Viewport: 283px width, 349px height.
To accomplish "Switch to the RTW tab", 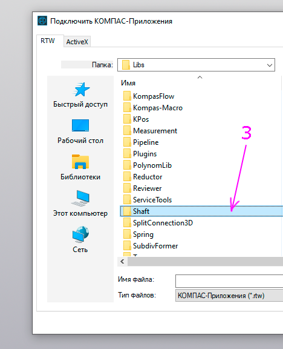I will pos(48,41).
